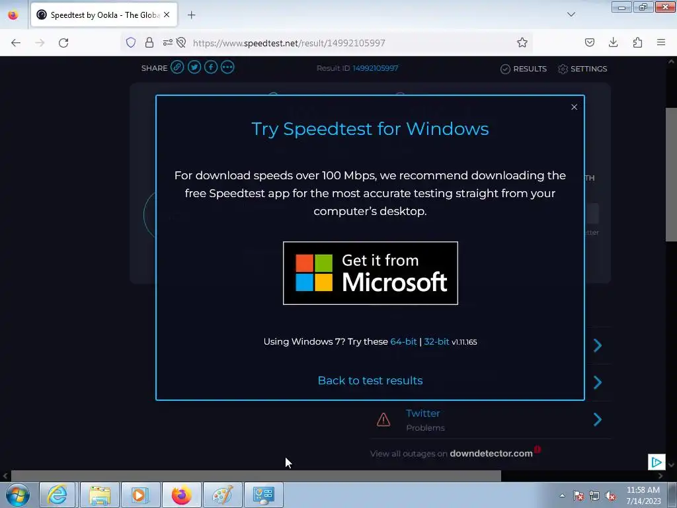The image size is (677, 508).
Task: Open Speedtest SETTINGS
Action: click(582, 69)
